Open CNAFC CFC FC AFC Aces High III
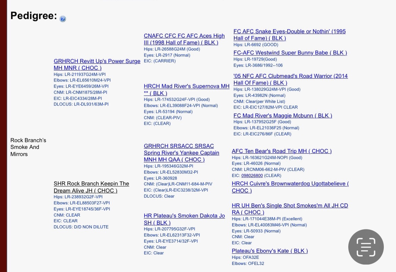 [x=184, y=39]
